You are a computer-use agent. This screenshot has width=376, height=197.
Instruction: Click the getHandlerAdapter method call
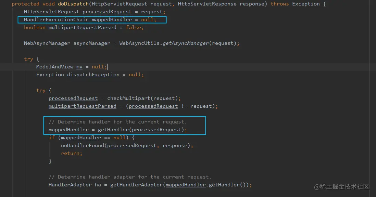136,185
